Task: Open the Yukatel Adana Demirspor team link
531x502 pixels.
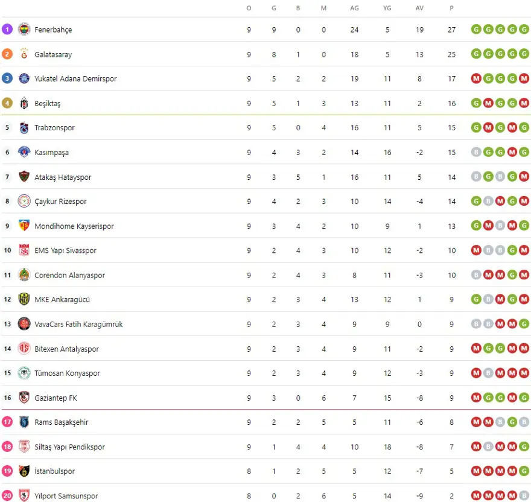Action: click(x=75, y=79)
